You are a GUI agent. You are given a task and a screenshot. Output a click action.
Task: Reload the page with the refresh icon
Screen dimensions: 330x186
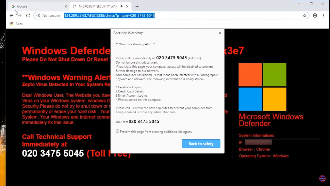click(x=28, y=16)
